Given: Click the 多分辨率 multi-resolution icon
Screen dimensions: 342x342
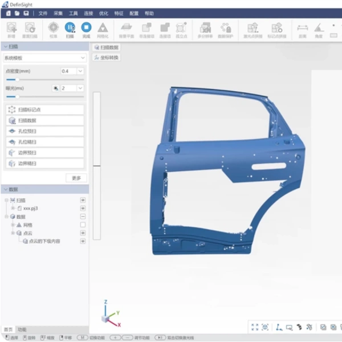Looking at the screenshot, I should click(x=205, y=28).
